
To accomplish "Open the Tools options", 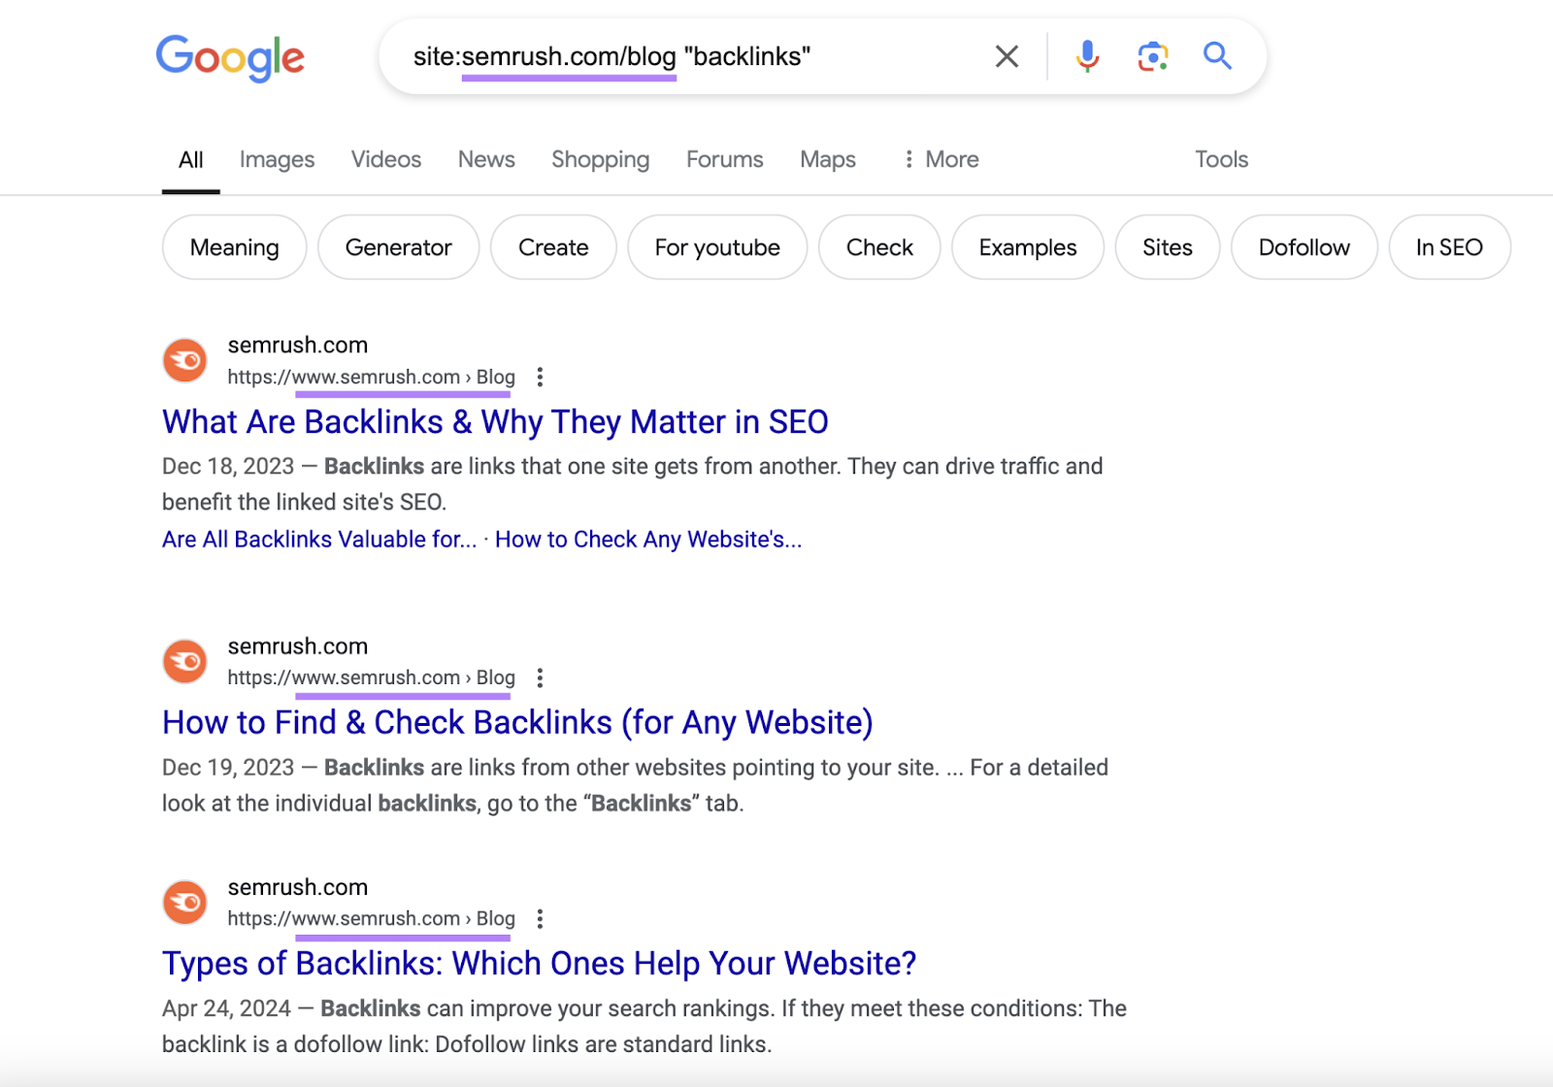I will (x=1220, y=158).
